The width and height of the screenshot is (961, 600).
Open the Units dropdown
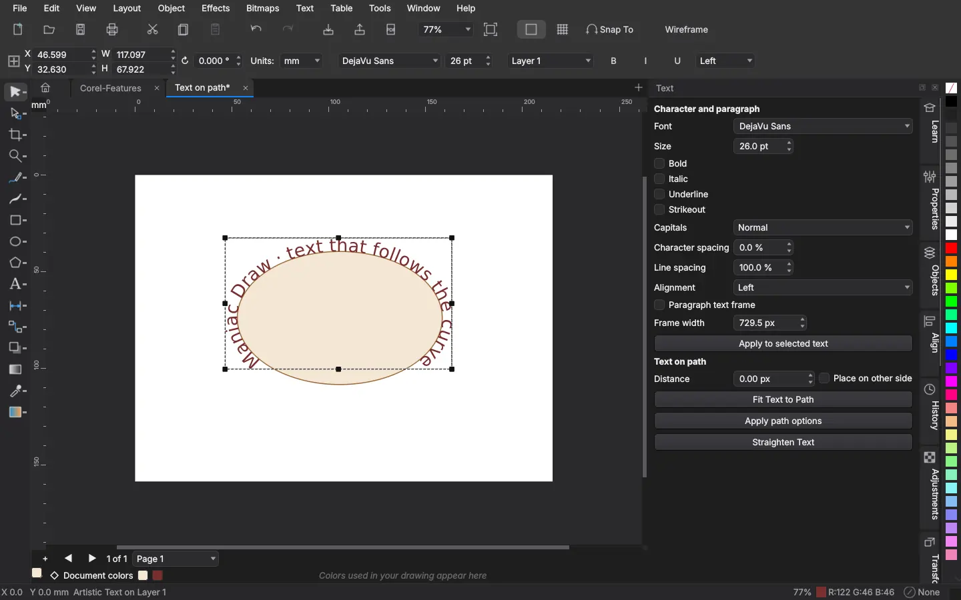point(302,61)
